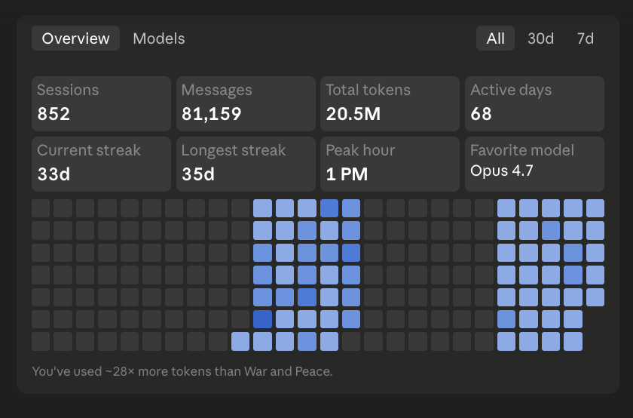Click the Total tokens label

coord(368,90)
